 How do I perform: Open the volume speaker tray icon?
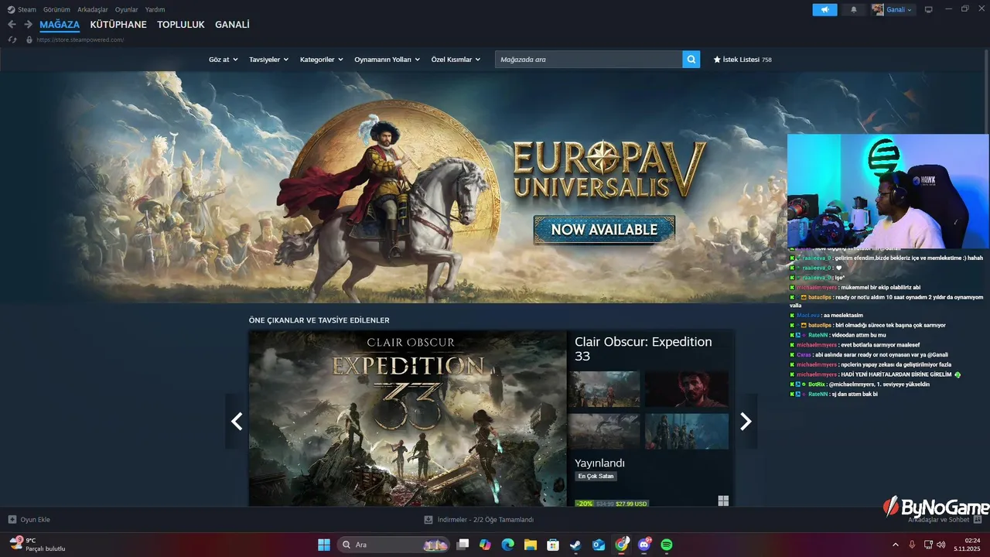940,545
